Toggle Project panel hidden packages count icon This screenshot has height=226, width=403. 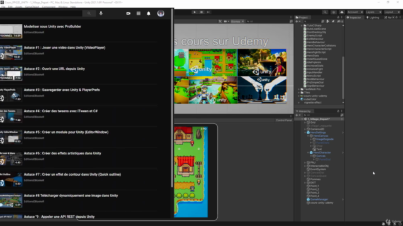pyautogui.click(x=340, y=21)
